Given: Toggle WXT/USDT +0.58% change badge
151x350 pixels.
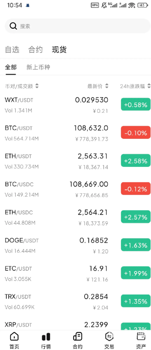Looking at the screenshot, I should pos(136,105).
